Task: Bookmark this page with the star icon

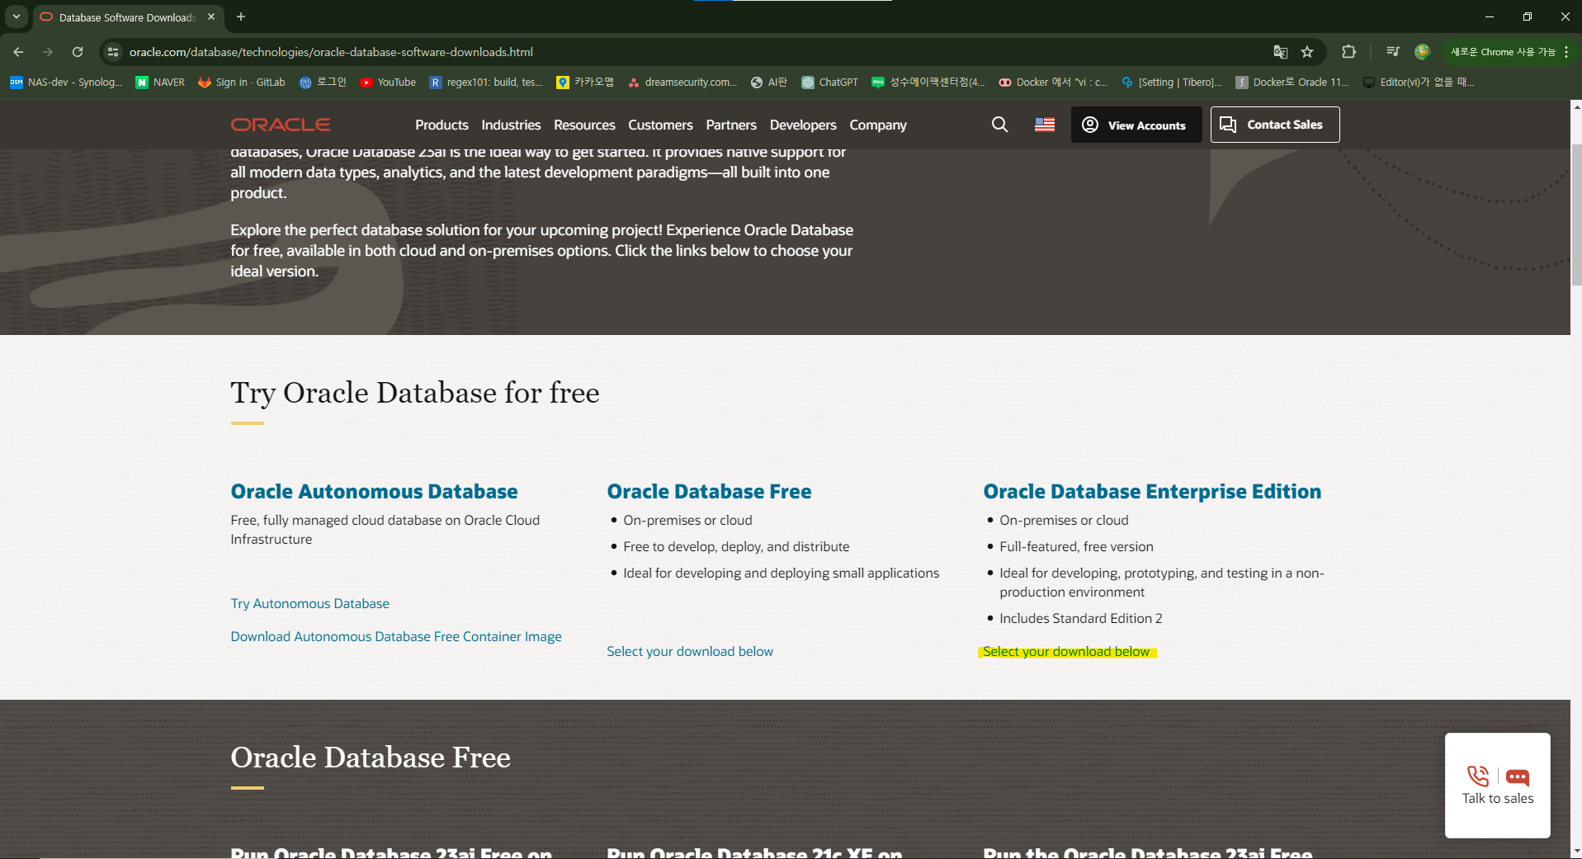Action: click(x=1307, y=52)
